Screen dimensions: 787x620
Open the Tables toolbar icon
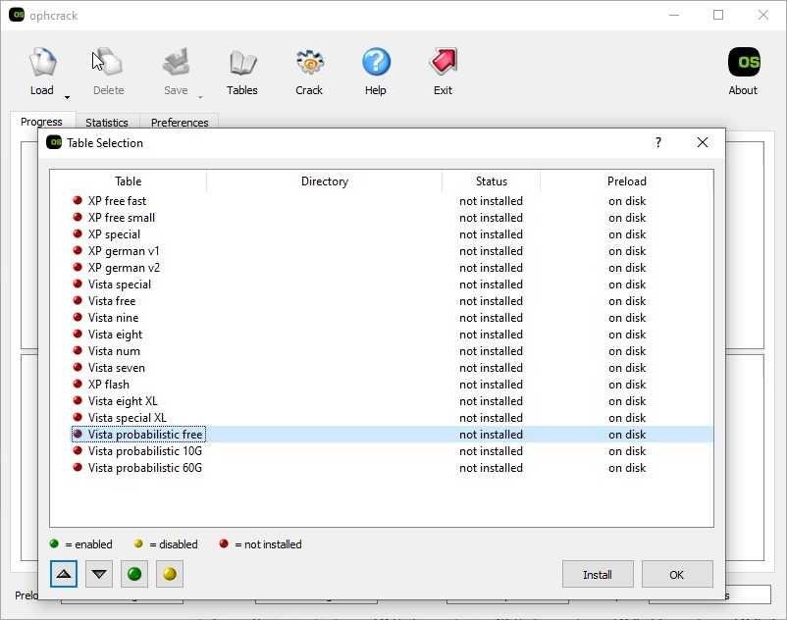pos(241,65)
